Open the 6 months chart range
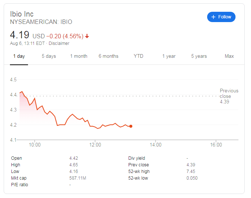The image size is (251, 198). 108,56
